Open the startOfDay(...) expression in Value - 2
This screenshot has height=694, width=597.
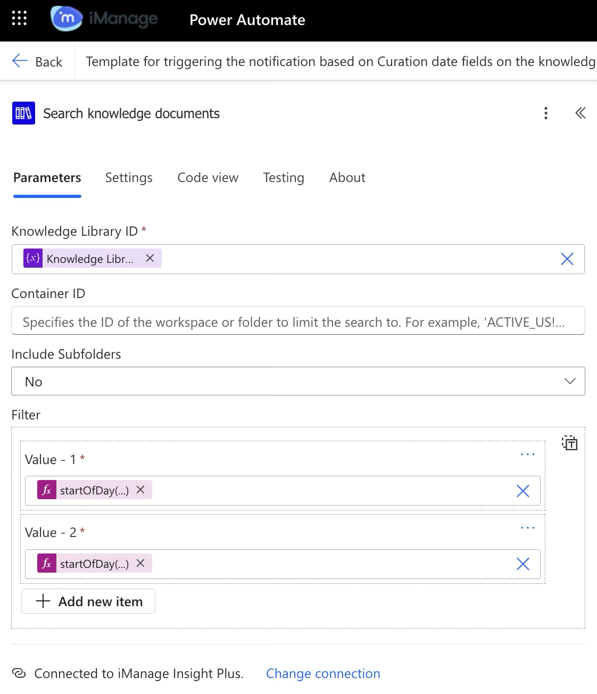click(94, 564)
